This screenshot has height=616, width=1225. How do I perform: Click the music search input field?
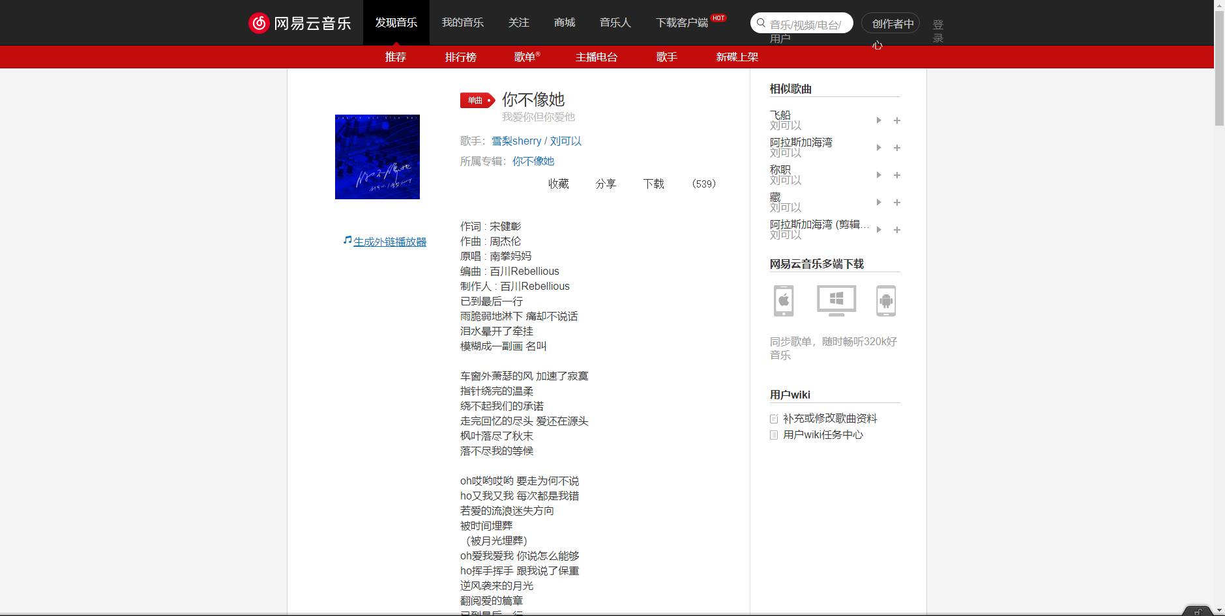(x=802, y=22)
